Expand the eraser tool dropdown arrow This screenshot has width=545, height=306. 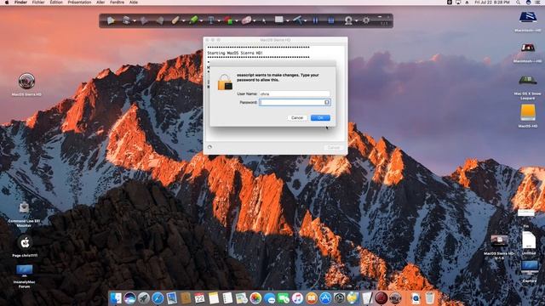[255, 21]
